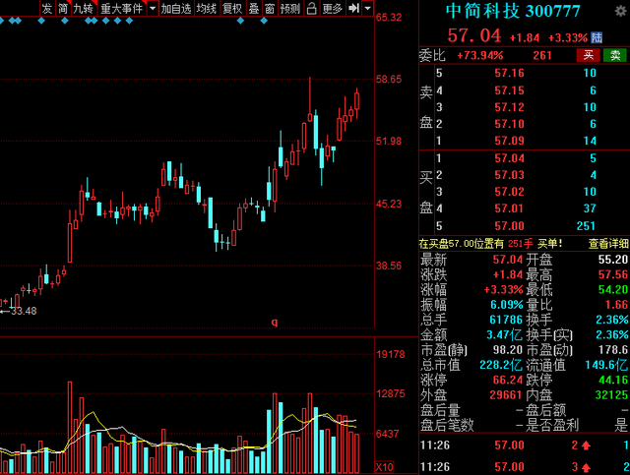The height and width of the screenshot is (475, 630).
Task: Click the 振幅 value 6.09%
Action: [507, 305]
